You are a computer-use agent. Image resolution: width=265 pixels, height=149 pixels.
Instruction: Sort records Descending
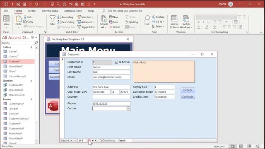point(66,22)
